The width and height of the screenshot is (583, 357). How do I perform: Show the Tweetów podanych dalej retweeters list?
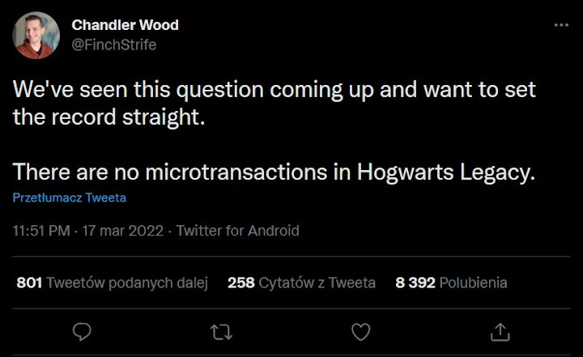pos(127,283)
